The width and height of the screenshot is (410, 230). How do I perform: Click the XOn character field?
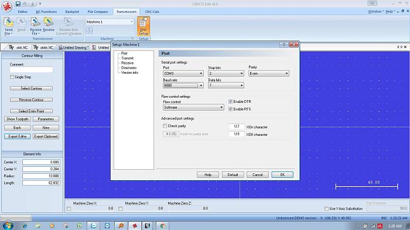(236, 127)
